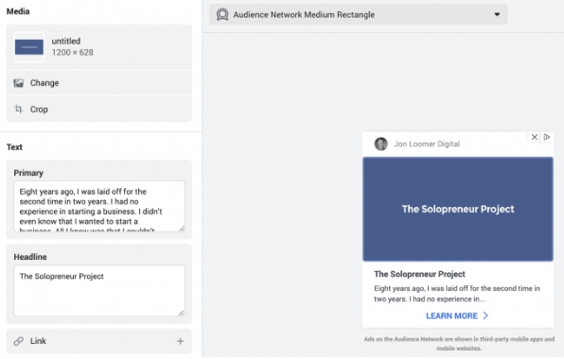
Task: Open the Audience Network Medium Rectangle dropdown
Action: tap(359, 15)
